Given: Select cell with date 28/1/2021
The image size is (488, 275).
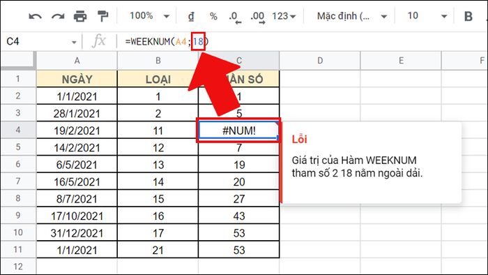Looking at the screenshot, I should coord(77,113).
